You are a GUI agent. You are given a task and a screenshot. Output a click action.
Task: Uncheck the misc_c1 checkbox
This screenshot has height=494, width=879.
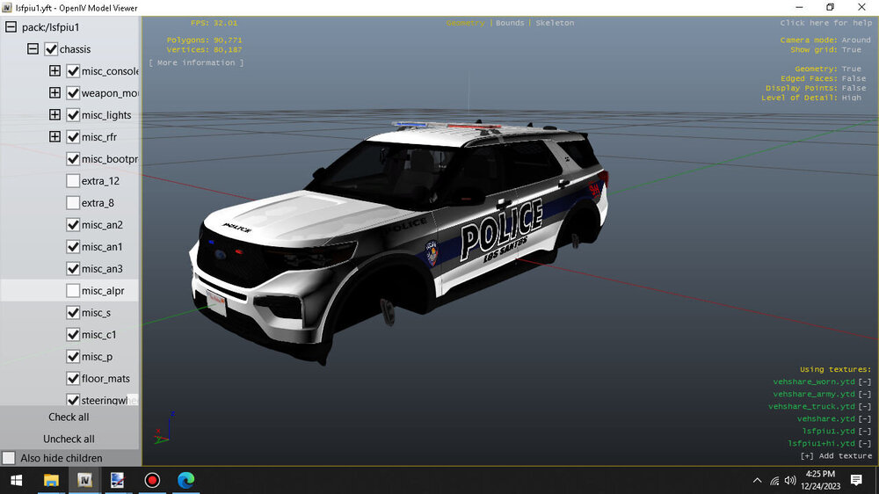pos(73,334)
